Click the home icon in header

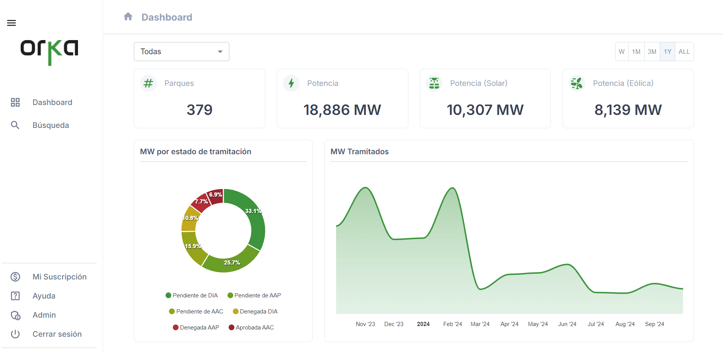click(x=128, y=16)
